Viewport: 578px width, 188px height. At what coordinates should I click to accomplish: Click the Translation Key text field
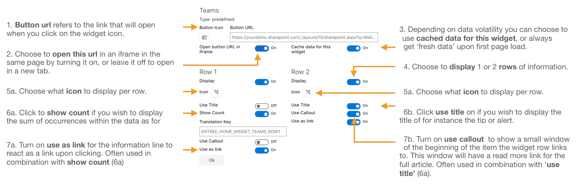click(243, 131)
